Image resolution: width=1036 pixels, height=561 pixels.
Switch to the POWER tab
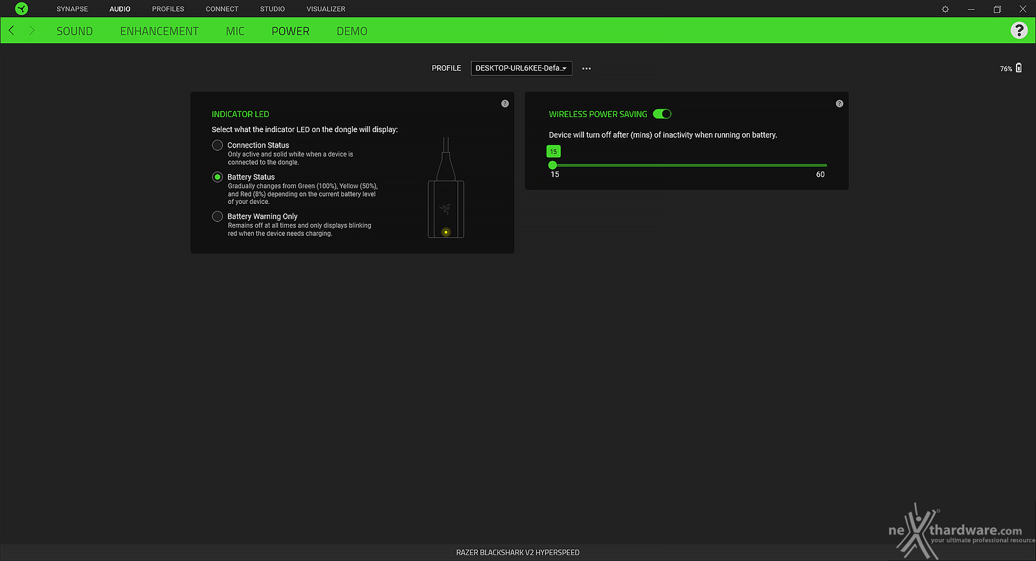[x=291, y=31]
